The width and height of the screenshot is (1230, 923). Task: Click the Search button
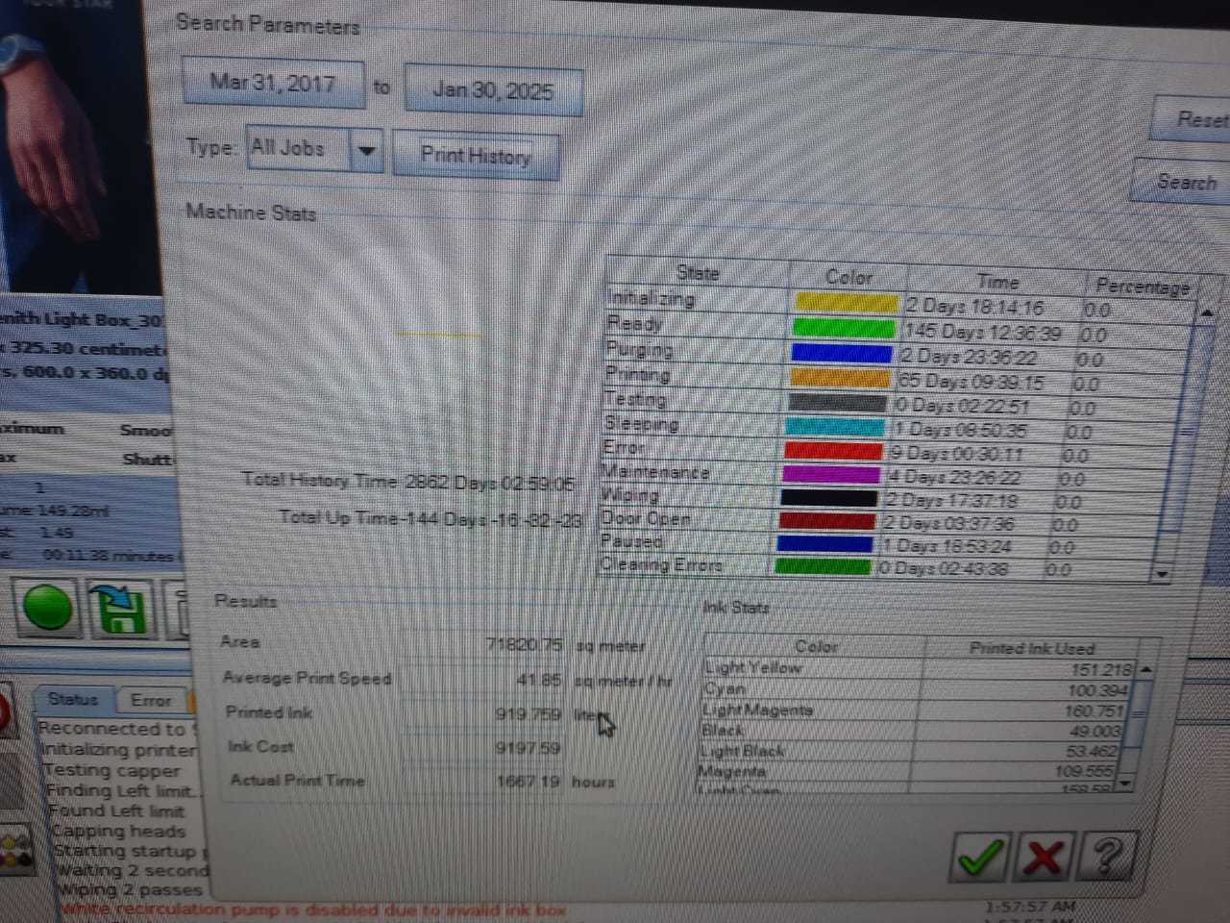point(1186,182)
